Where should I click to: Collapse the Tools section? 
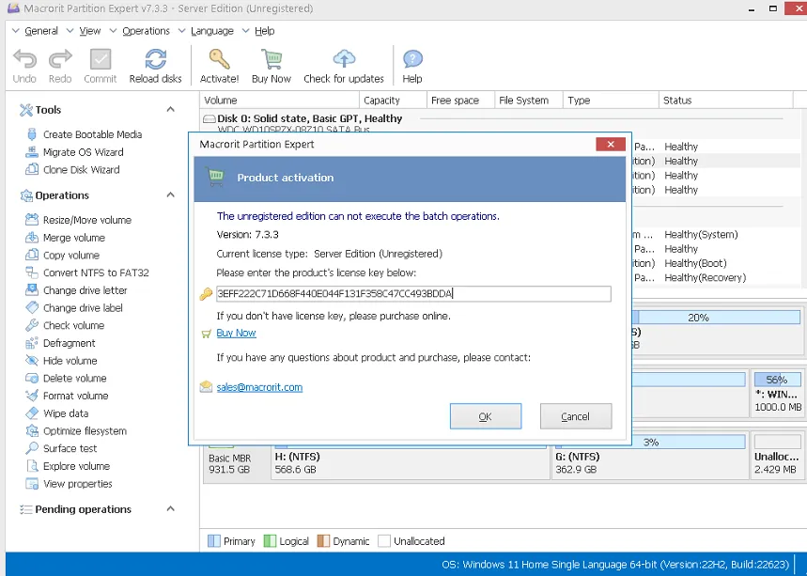point(170,110)
